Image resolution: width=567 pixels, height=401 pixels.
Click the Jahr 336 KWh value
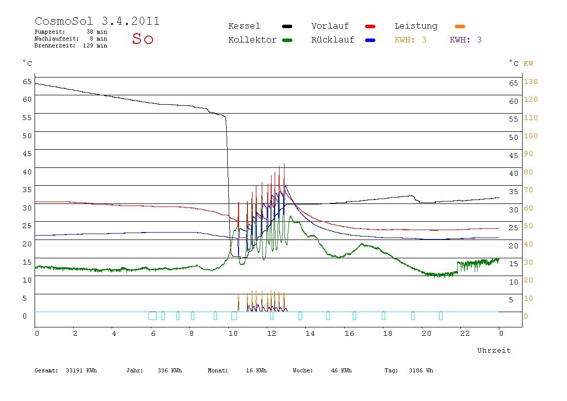154,370
